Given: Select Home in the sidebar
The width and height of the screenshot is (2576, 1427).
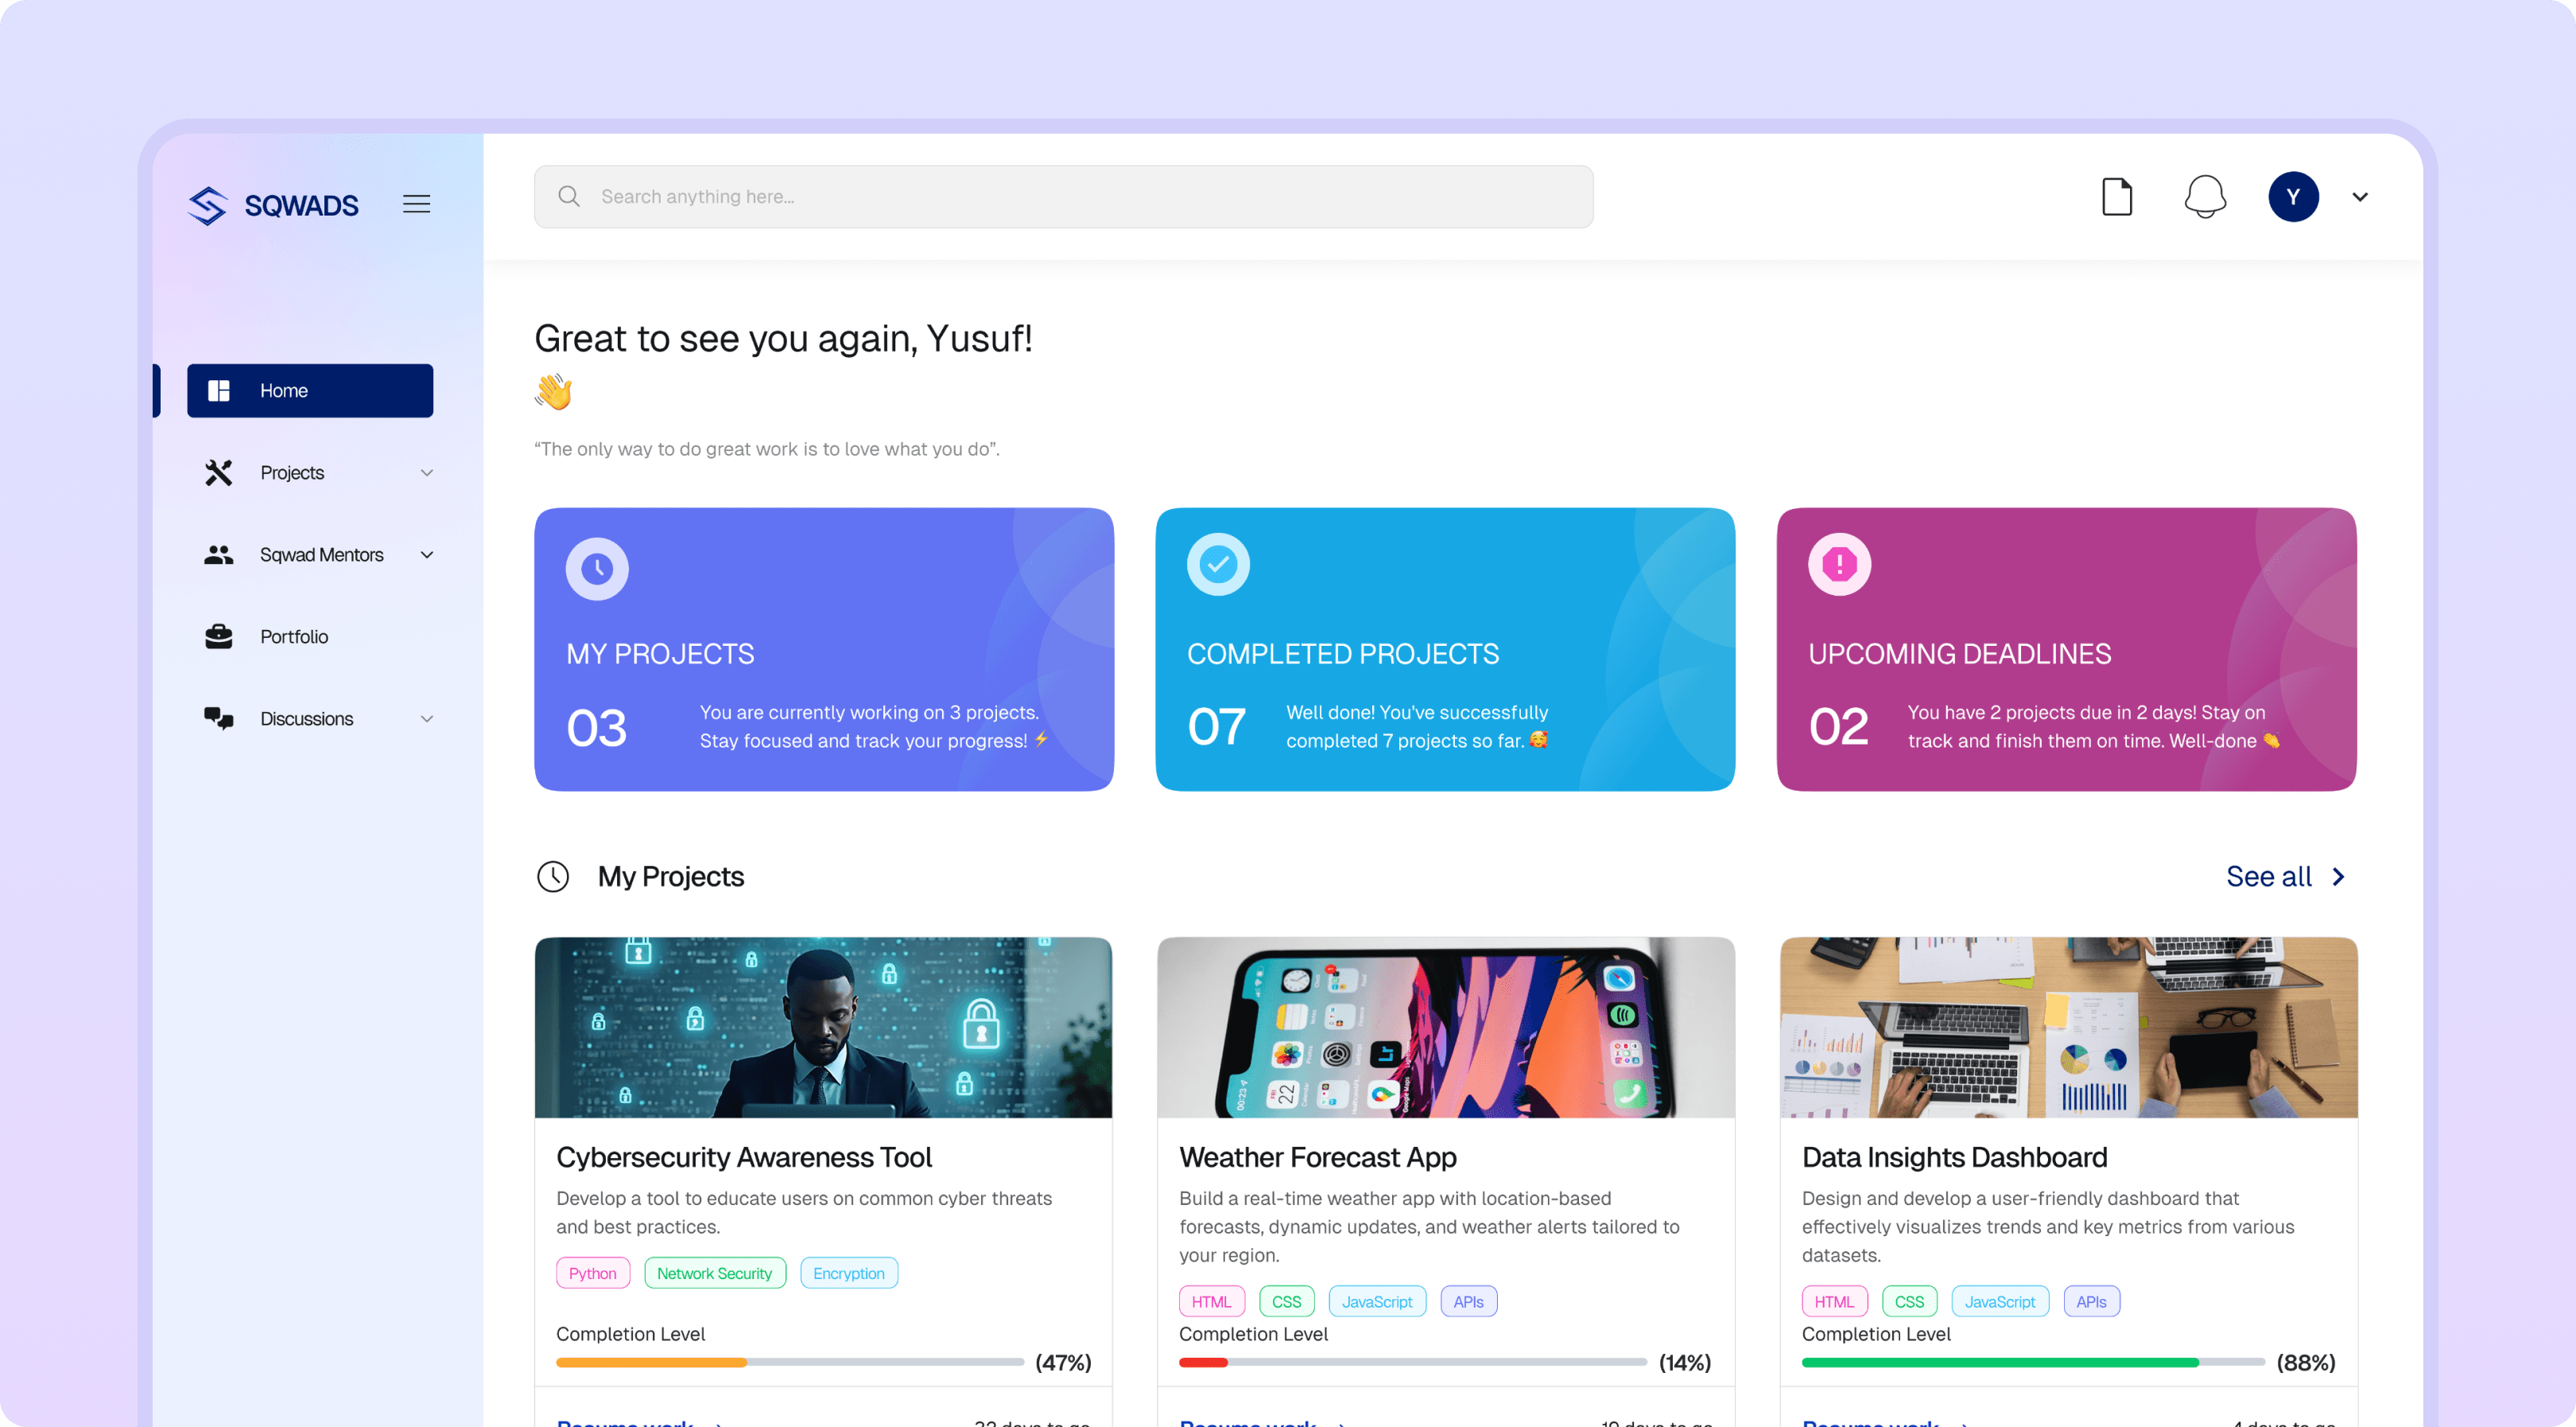Looking at the screenshot, I should 310,391.
